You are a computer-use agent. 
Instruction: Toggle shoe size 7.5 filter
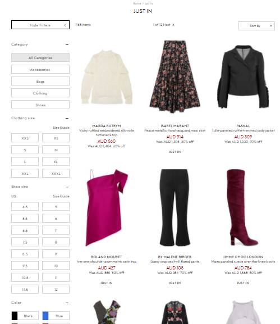(x=25, y=242)
